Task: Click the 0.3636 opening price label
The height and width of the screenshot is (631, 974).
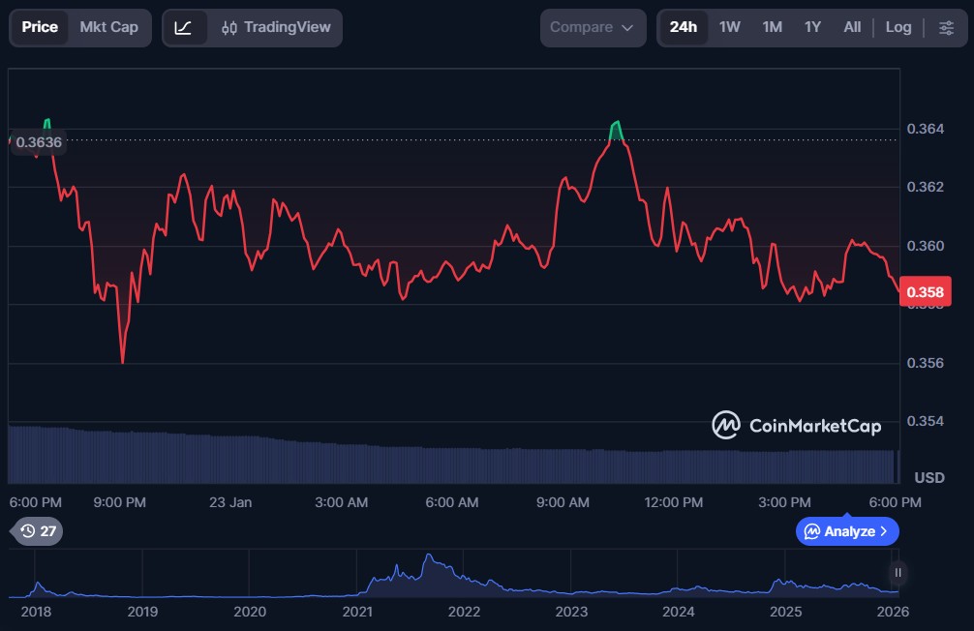Action: pos(39,142)
